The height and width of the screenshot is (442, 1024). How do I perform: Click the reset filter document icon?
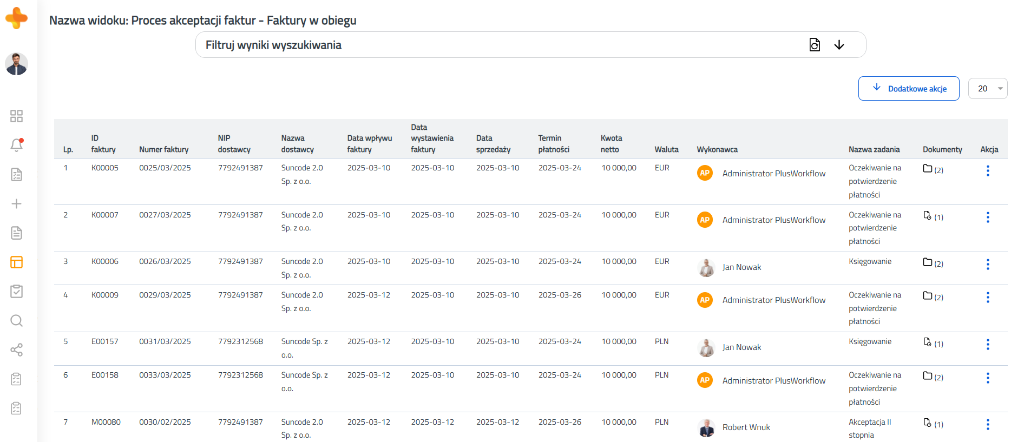coord(815,45)
